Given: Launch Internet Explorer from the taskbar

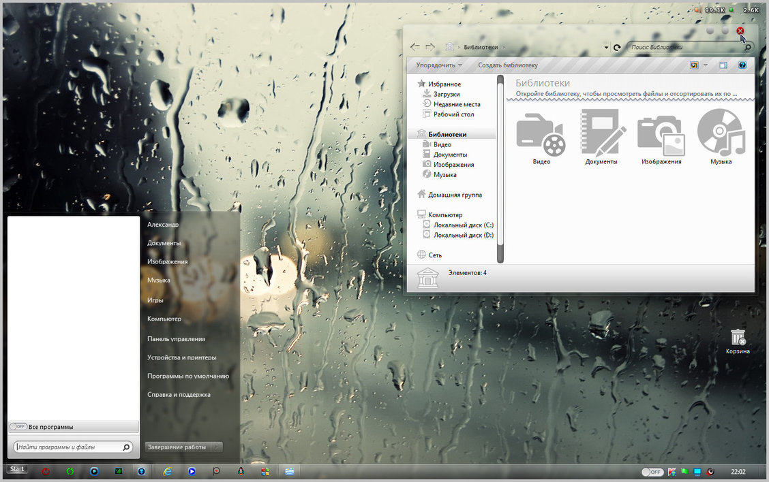Looking at the screenshot, I should click(167, 471).
